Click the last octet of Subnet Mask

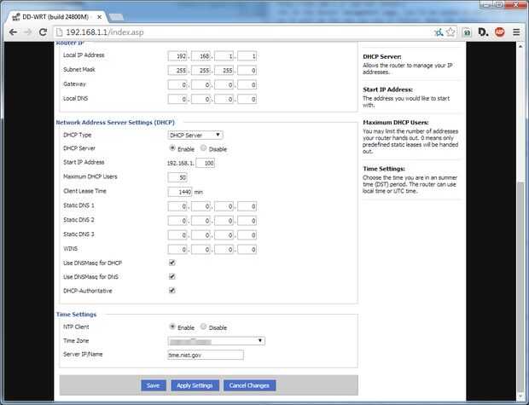247,71
